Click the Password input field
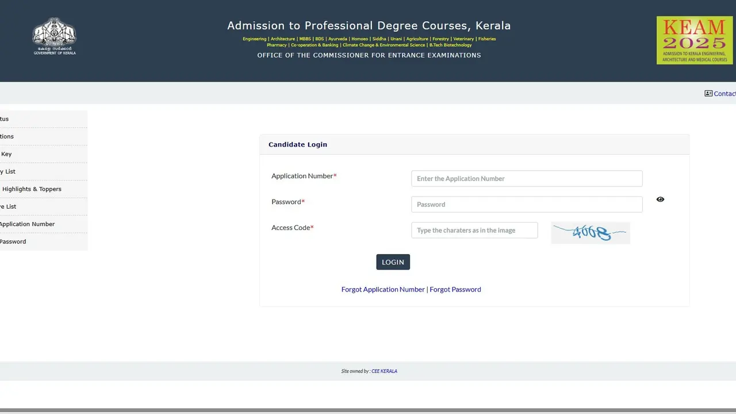Image resolution: width=736 pixels, height=414 pixels. pos(526,204)
